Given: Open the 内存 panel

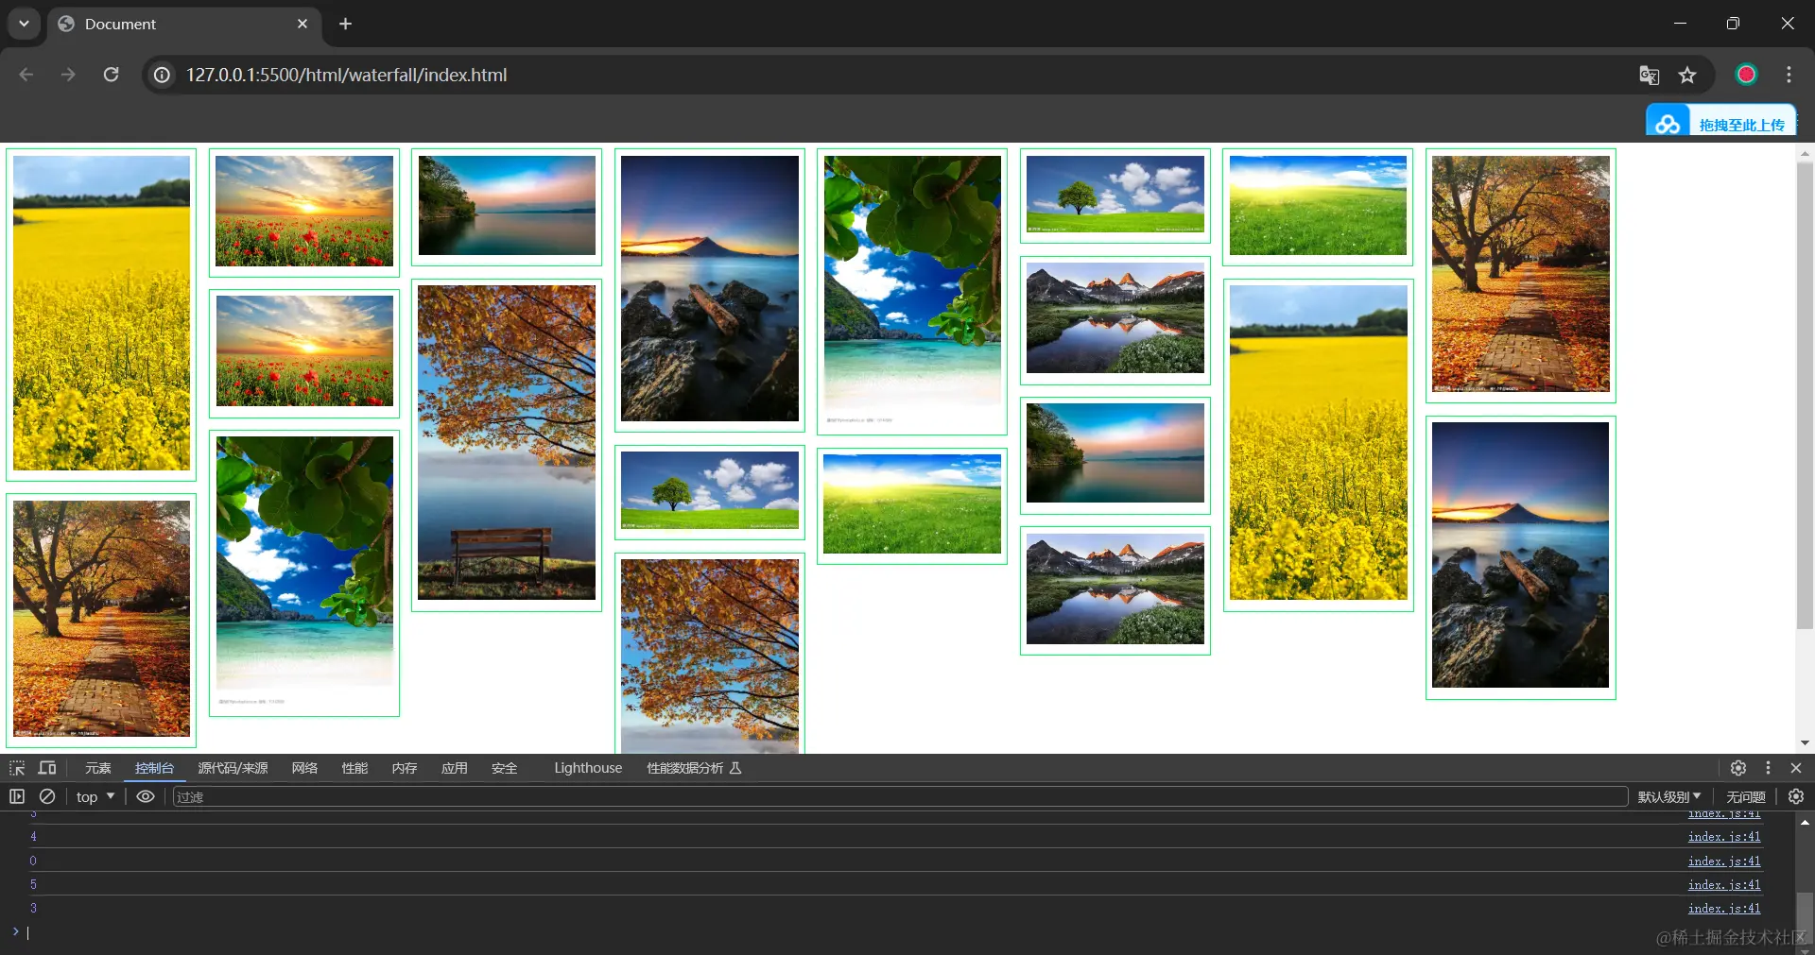Looking at the screenshot, I should [x=405, y=768].
